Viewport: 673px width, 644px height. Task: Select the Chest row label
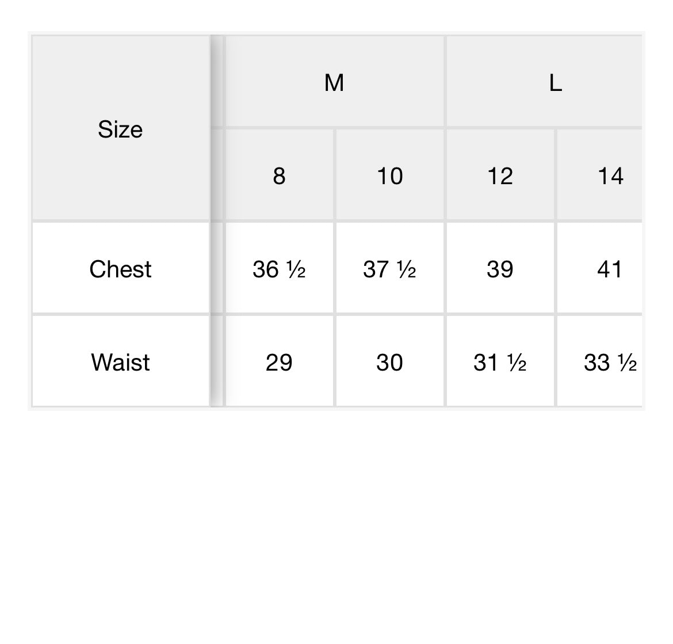(120, 269)
